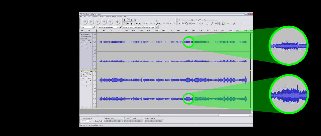This screenshot has height=136, width=321.
Task: Open the Project Rate dropdown
Action: tap(90, 121)
